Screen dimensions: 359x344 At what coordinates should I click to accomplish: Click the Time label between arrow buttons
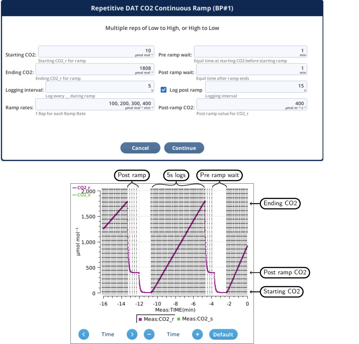coord(108,334)
